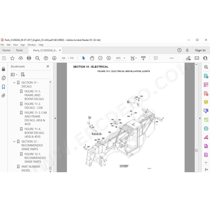Select the Hand pan tool
Viewport: 210px width, 210px height.
(92, 58)
